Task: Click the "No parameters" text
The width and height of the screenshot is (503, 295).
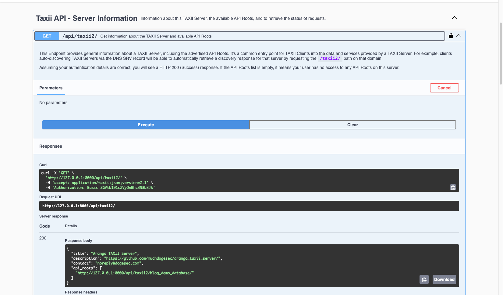Action: 53,103
